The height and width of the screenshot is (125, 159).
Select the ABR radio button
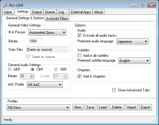tap(10, 69)
